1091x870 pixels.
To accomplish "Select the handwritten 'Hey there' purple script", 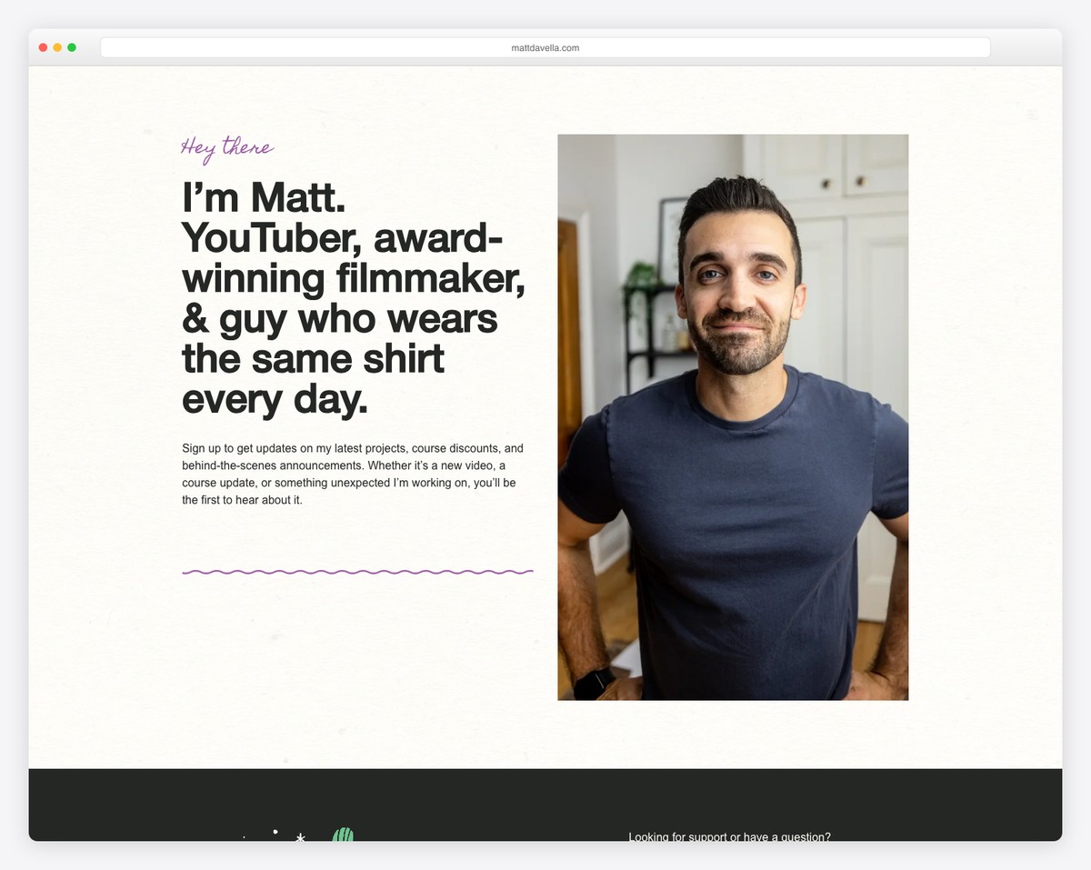I will click(x=226, y=147).
